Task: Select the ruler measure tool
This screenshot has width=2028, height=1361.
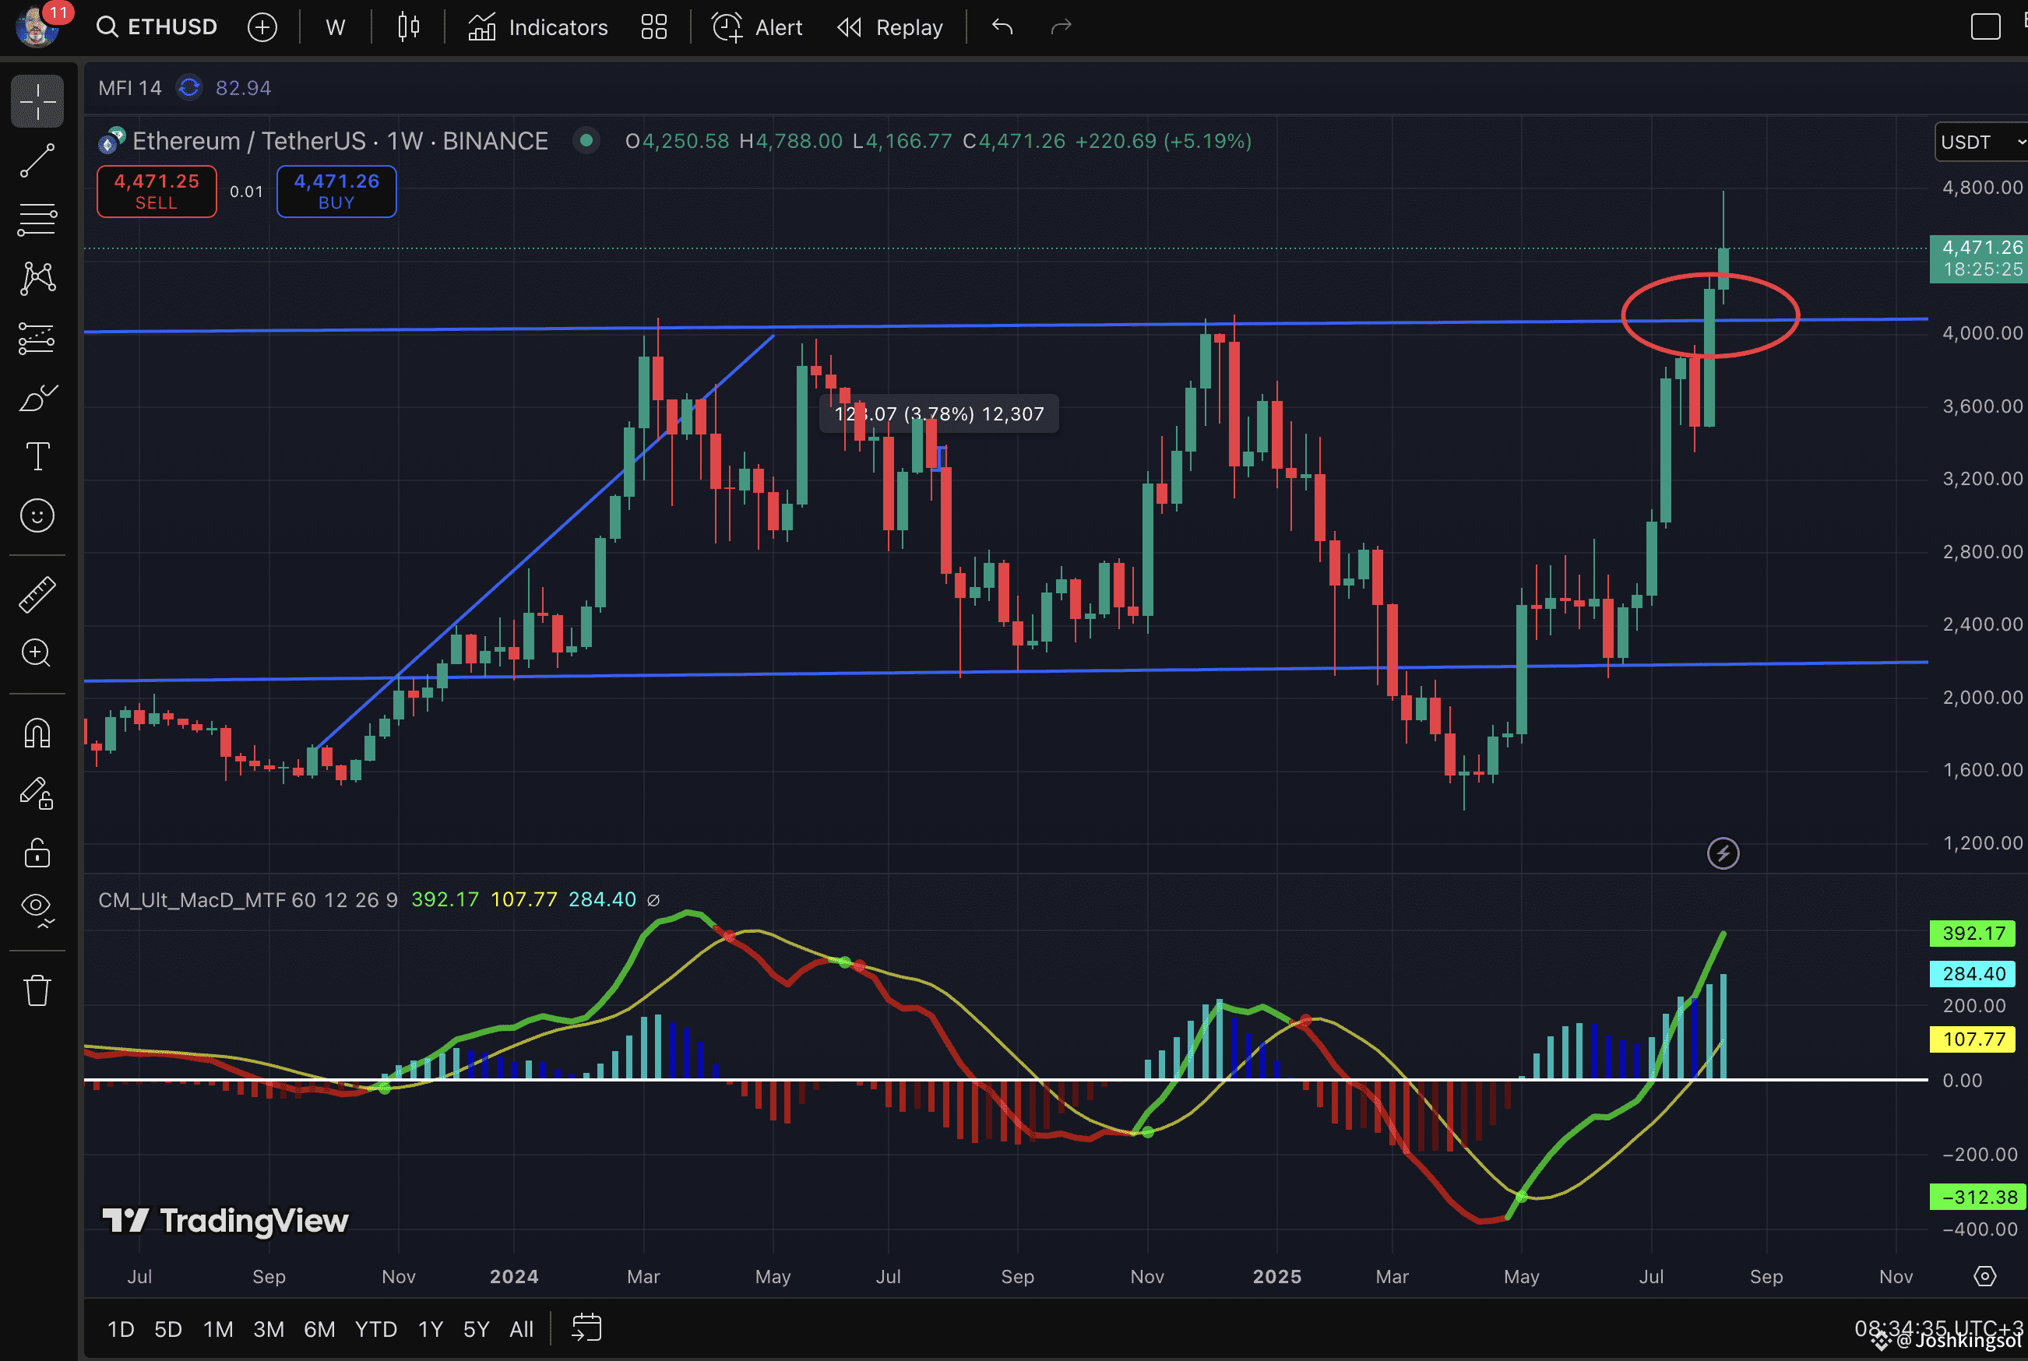Action: pos(37,595)
